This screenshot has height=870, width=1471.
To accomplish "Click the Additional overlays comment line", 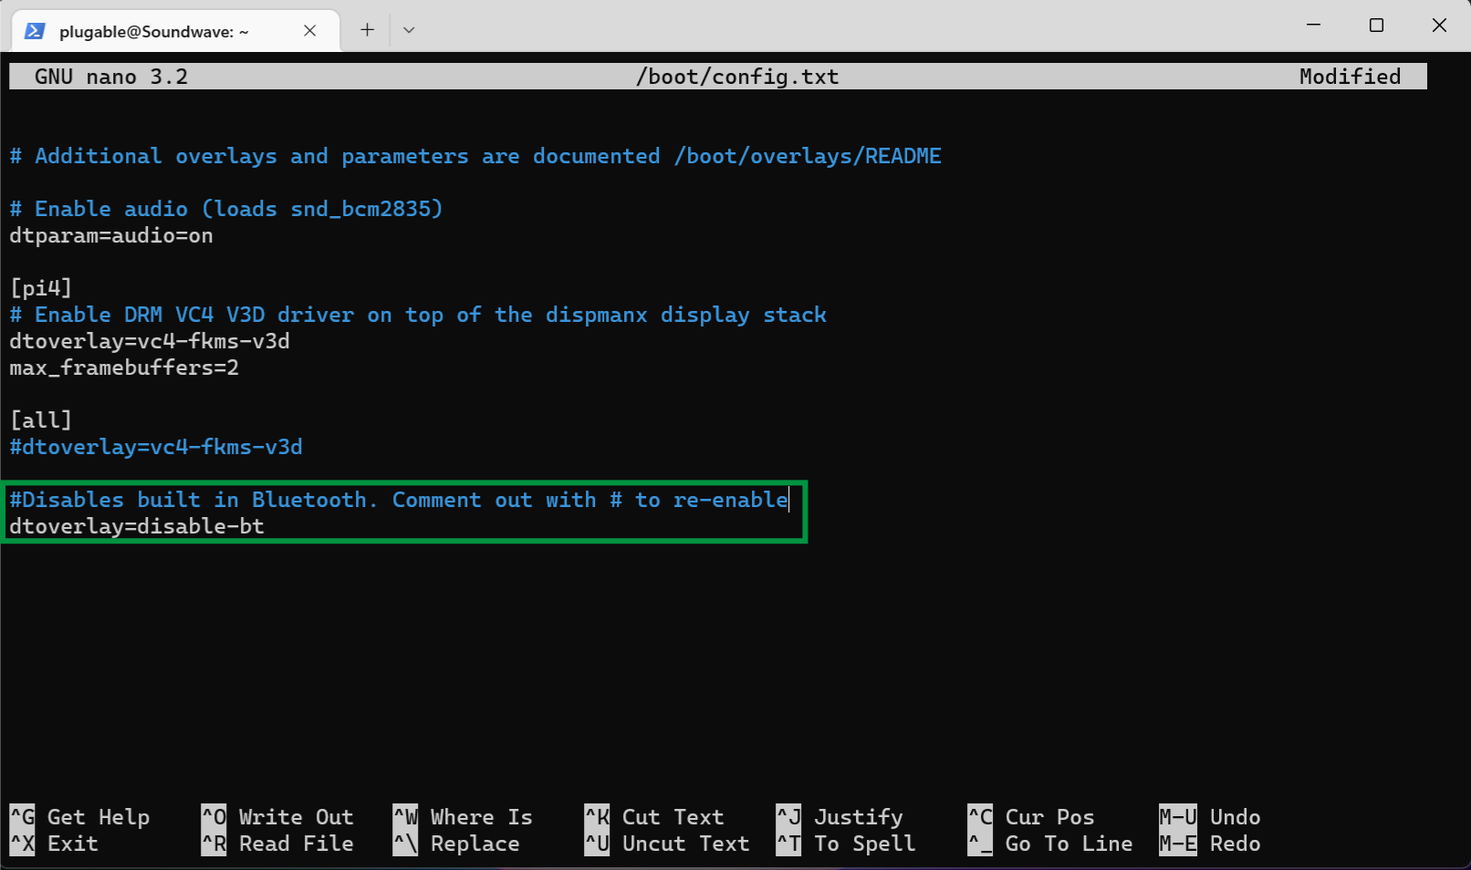I will pyautogui.click(x=475, y=156).
